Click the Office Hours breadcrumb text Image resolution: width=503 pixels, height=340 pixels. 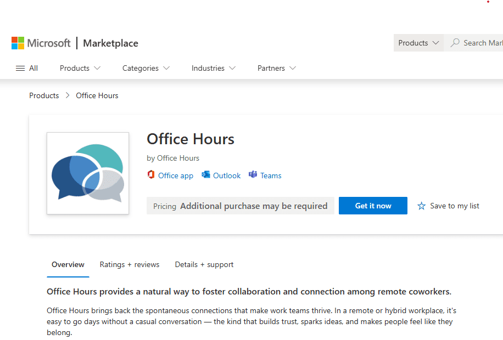(x=97, y=95)
